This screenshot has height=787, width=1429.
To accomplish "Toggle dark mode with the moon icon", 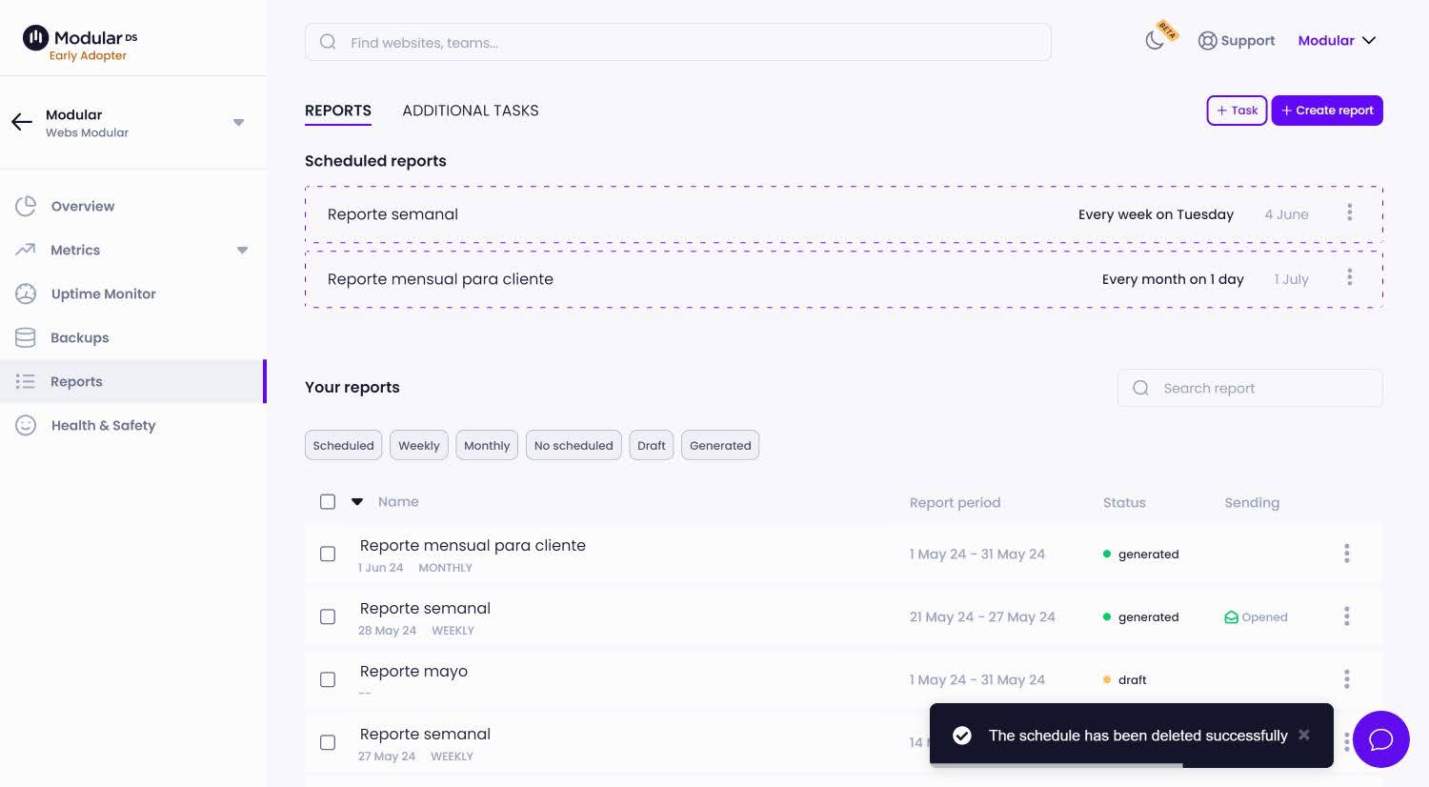I will 1155,41.
